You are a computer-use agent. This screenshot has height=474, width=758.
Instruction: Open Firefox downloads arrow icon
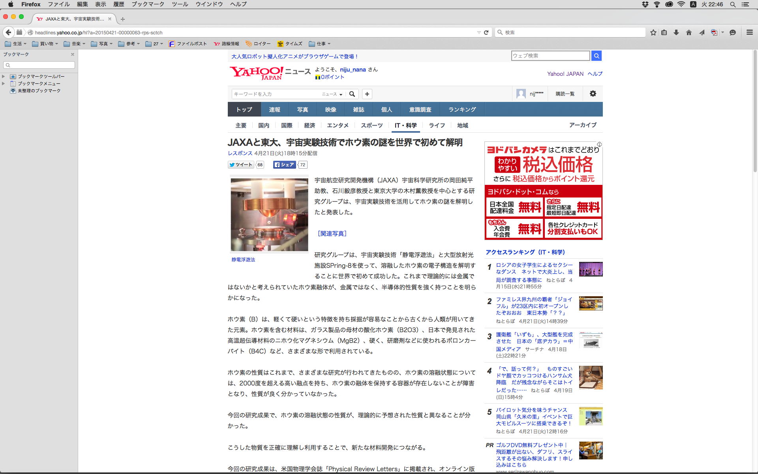[676, 32]
